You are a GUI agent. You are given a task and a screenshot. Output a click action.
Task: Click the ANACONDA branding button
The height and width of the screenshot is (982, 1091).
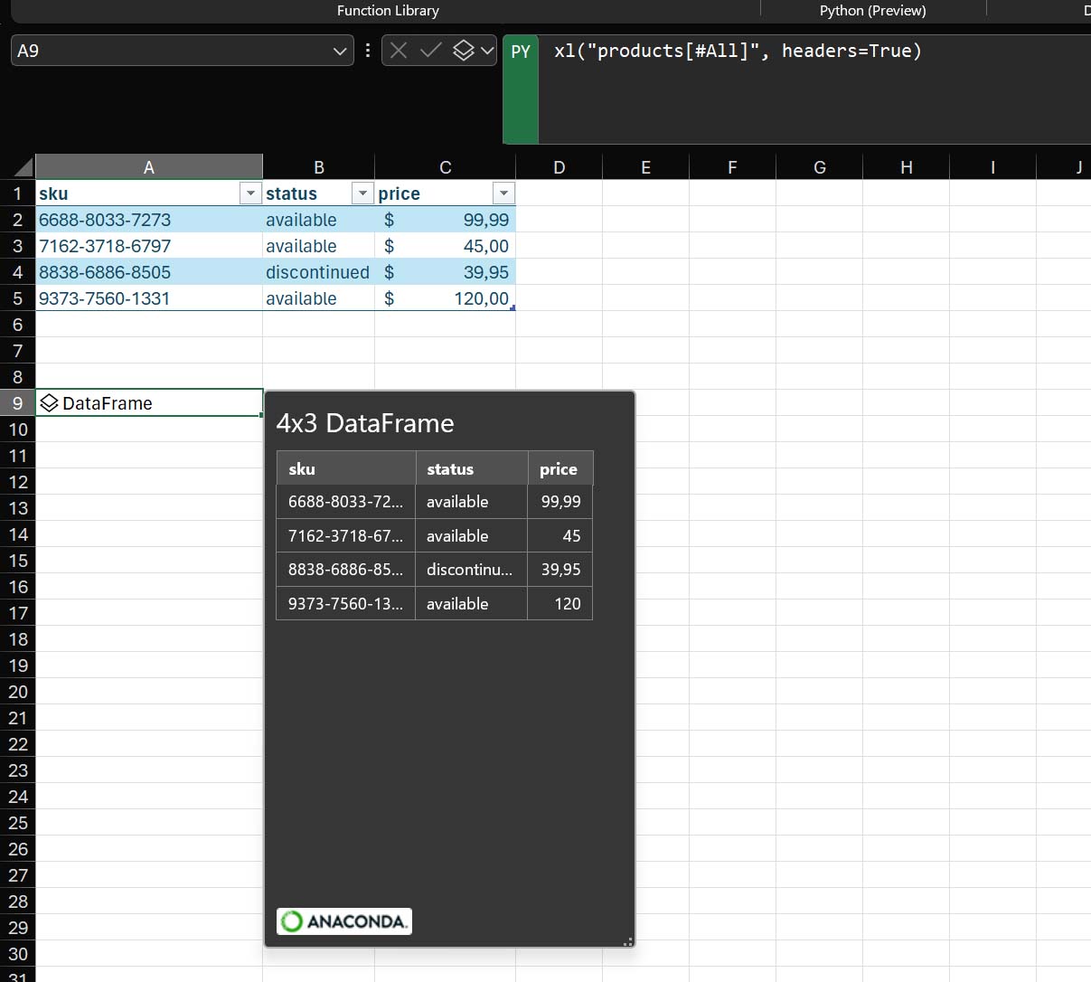coord(343,921)
